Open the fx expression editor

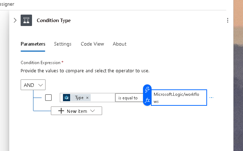click(x=147, y=100)
